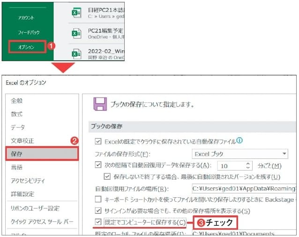299x237 pixels.
Task: Click アカウント in the Backstage menu
Action: click(26, 17)
